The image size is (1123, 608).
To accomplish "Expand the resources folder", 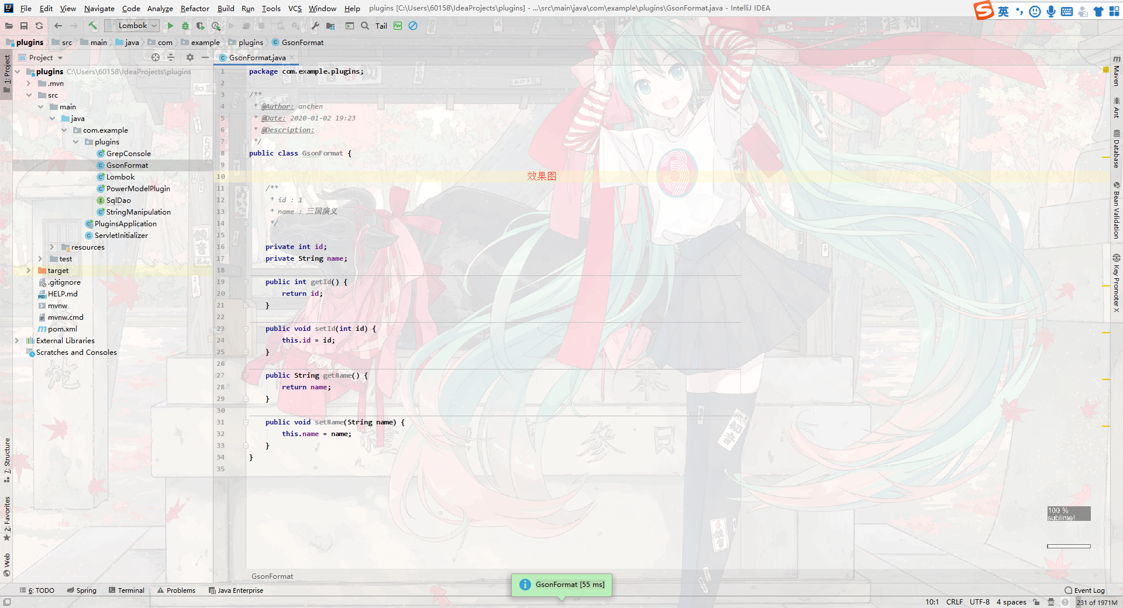I will click(51, 247).
